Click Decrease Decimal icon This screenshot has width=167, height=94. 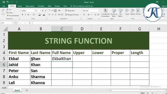click(x=98, y=15)
